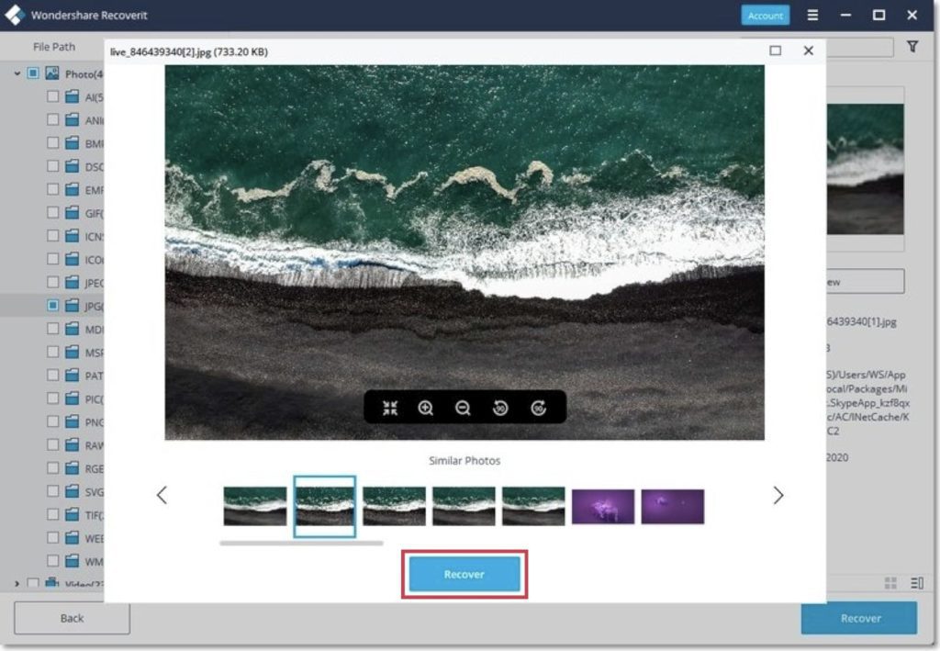Select the fourth ocean thumbnail

(x=464, y=507)
